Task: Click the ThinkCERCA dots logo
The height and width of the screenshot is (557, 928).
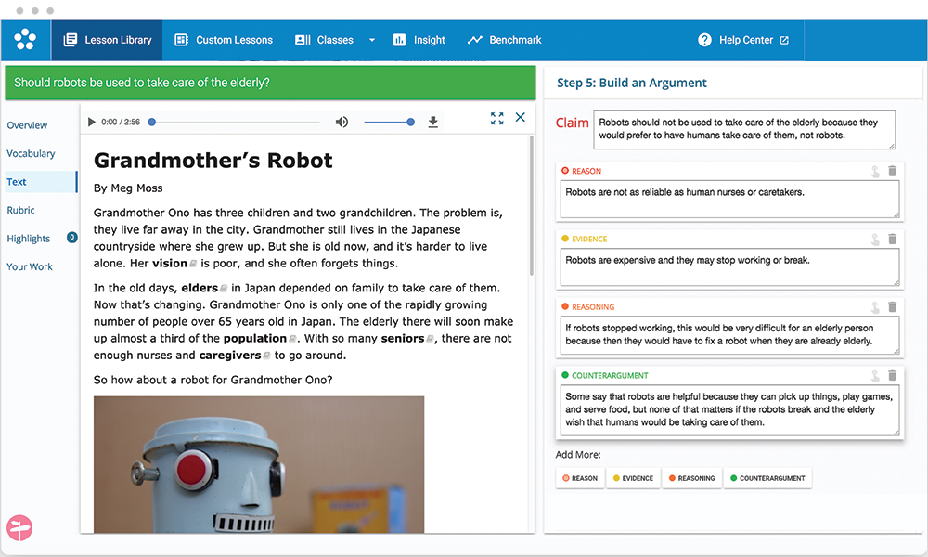Action: point(25,40)
